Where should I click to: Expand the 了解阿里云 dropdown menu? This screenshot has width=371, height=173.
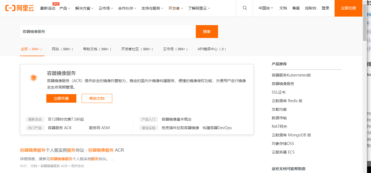click(x=199, y=8)
